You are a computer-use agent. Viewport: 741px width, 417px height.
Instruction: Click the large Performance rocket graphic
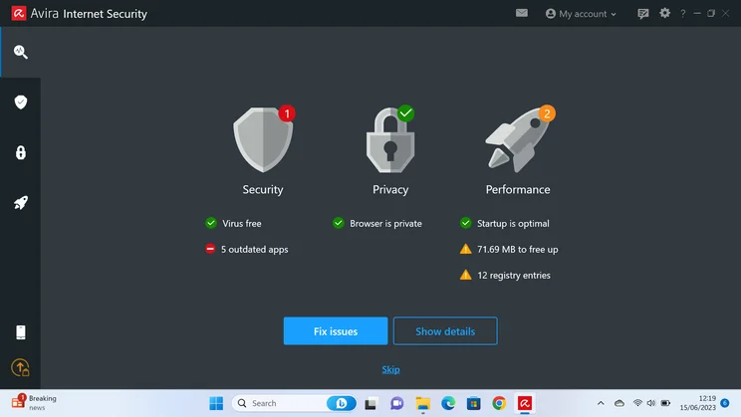[x=518, y=139]
